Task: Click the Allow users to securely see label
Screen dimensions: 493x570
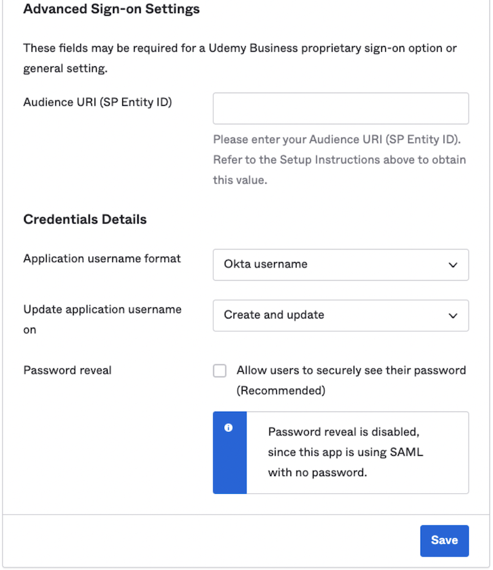Action: pos(351,370)
